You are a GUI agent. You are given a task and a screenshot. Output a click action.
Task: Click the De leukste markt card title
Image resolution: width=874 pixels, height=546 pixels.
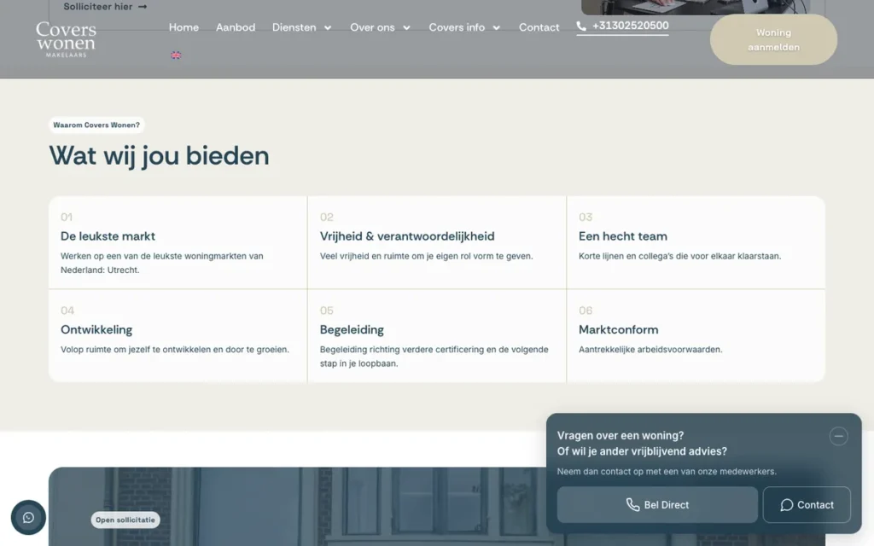click(x=108, y=236)
